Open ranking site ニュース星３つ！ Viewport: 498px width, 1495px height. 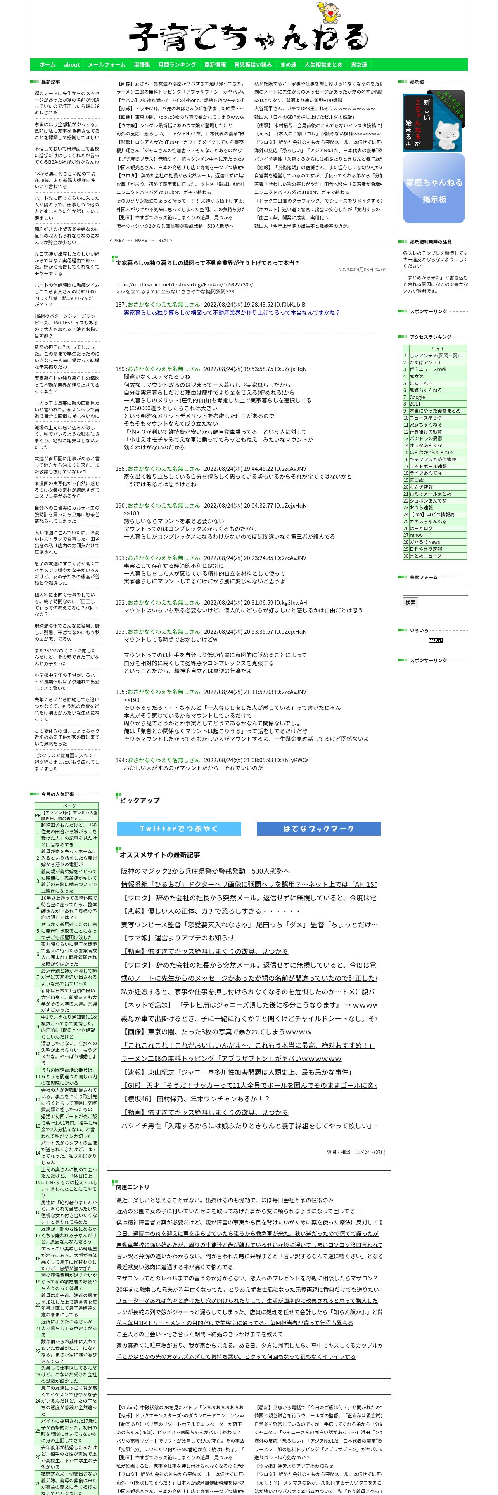[427, 418]
